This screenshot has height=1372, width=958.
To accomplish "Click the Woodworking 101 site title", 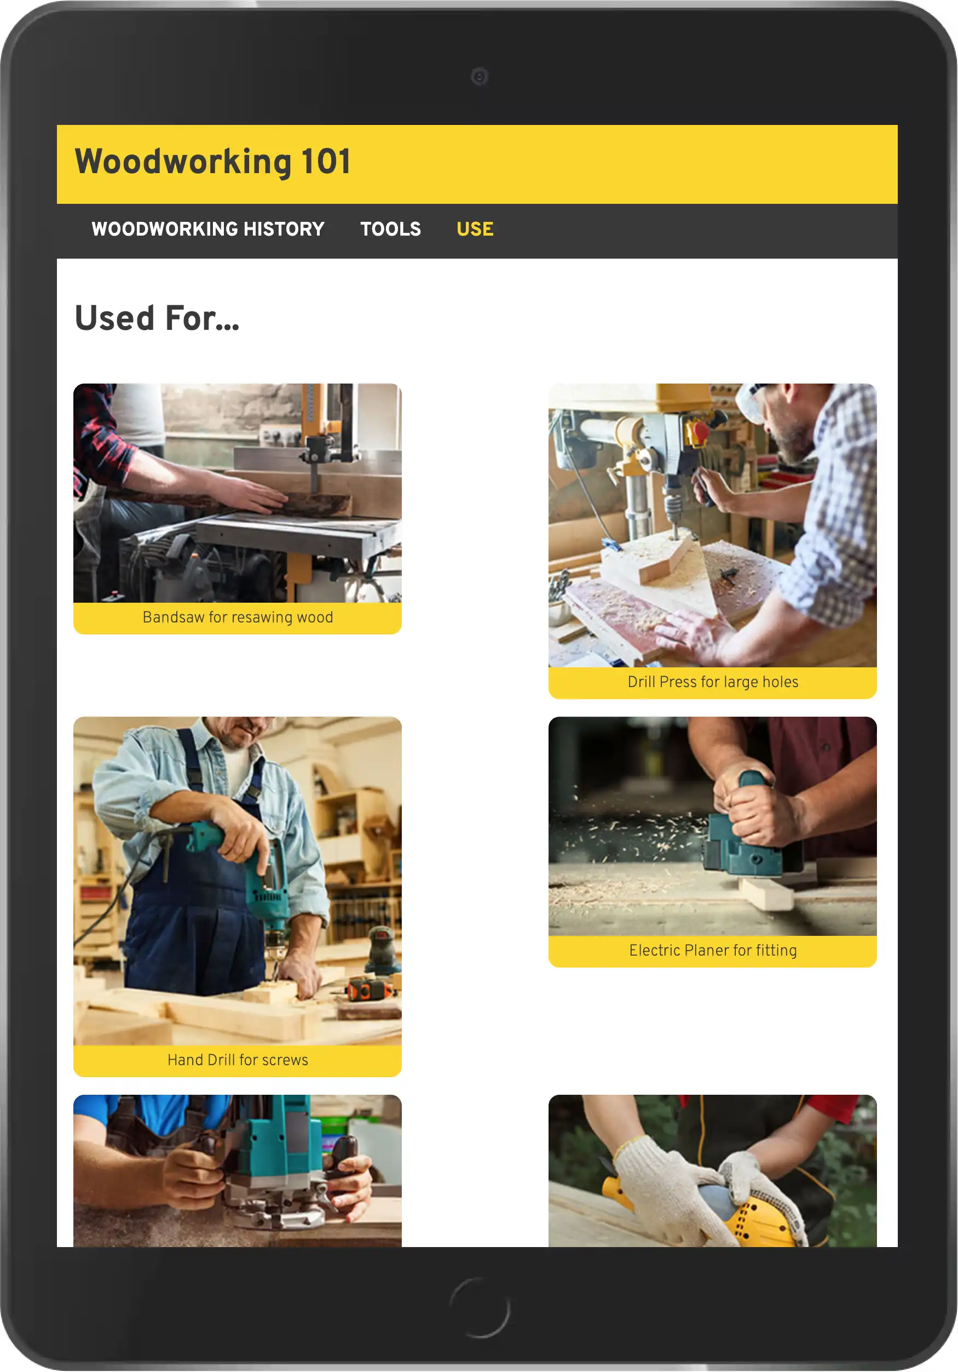I will coord(212,162).
